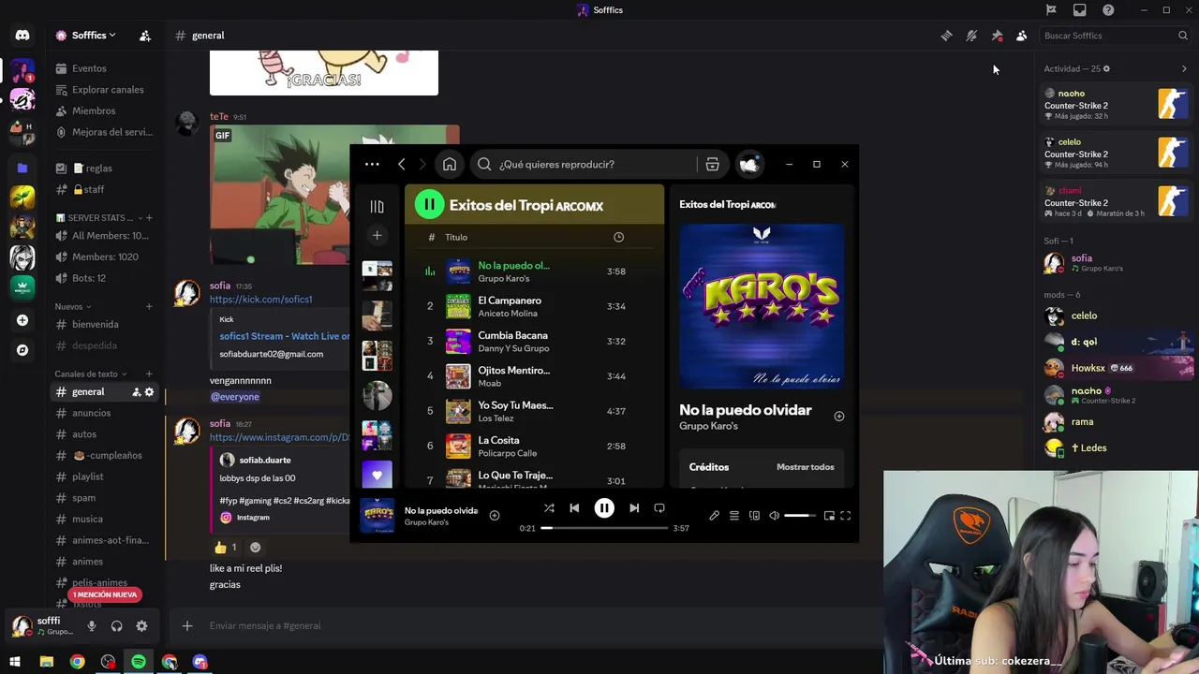Viewport: 1199px width, 674px height.
Task: Play track La Cosita
Action: [534, 446]
